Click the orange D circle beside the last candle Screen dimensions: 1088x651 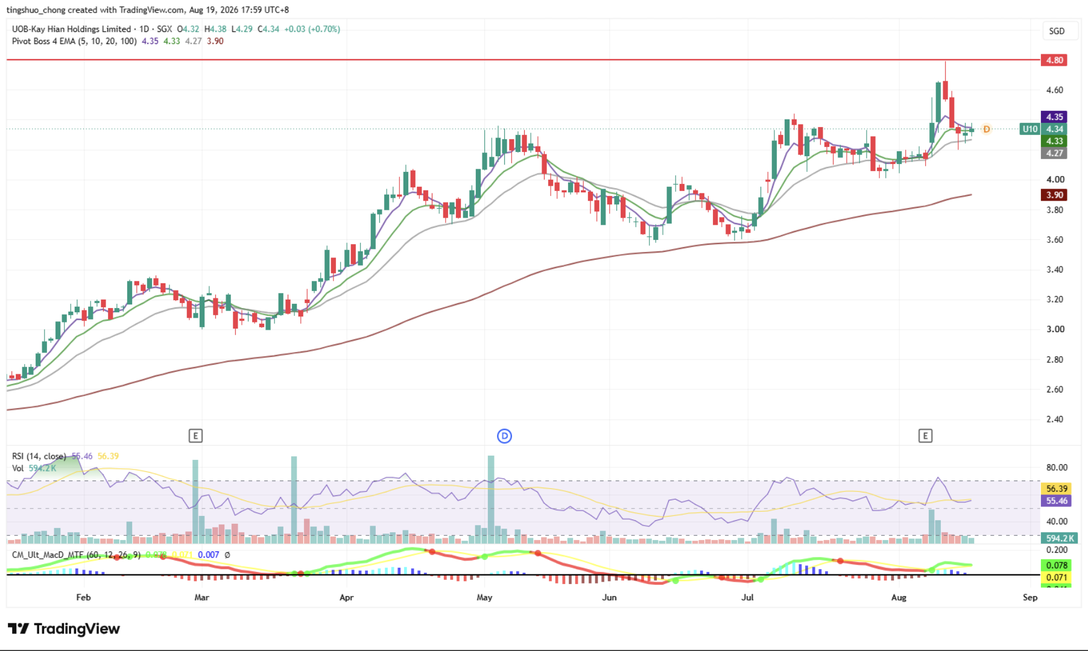coord(987,129)
